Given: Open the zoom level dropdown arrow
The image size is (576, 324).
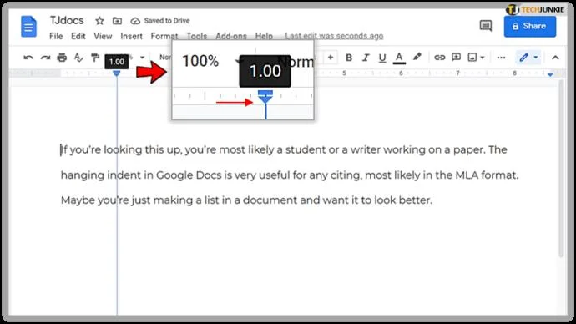Looking at the screenshot, I should click(x=142, y=58).
